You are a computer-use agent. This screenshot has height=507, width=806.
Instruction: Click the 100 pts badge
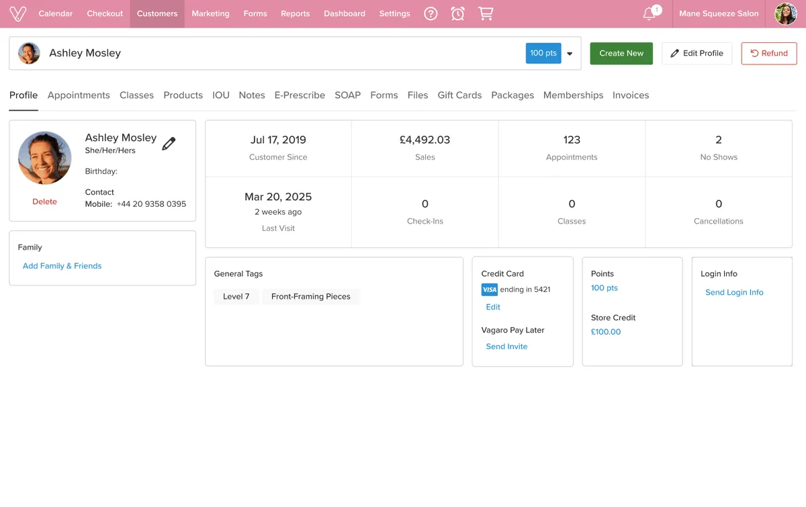click(x=543, y=53)
